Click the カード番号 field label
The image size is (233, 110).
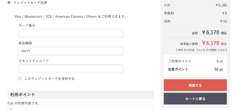(x=27, y=25)
